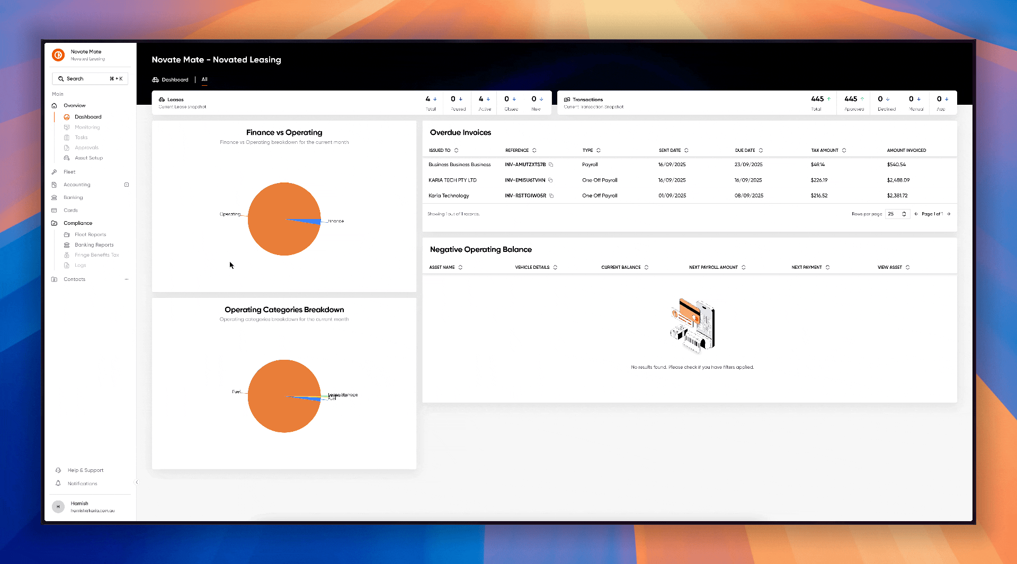The height and width of the screenshot is (564, 1017).
Task: Open the rows per page dropdown
Action: (x=897, y=214)
